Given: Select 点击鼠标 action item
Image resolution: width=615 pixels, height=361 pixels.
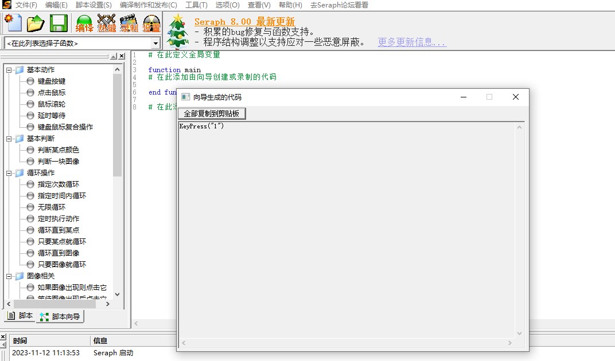Looking at the screenshot, I should pyautogui.click(x=52, y=92).
